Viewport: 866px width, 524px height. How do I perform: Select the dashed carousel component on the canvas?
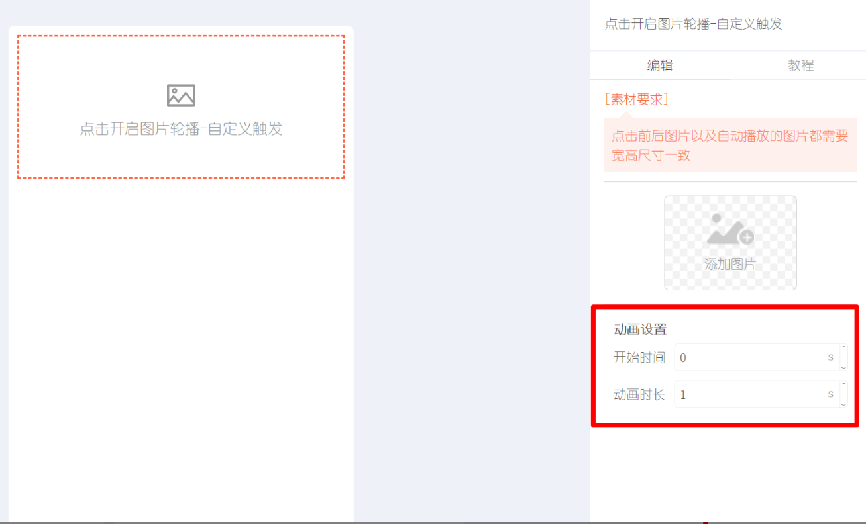(x=181, y=107)
